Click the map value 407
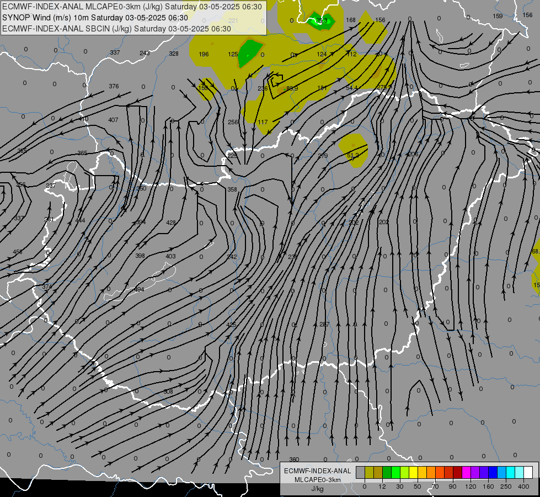Screen dimensions: 540x497 tap(113, 120)
